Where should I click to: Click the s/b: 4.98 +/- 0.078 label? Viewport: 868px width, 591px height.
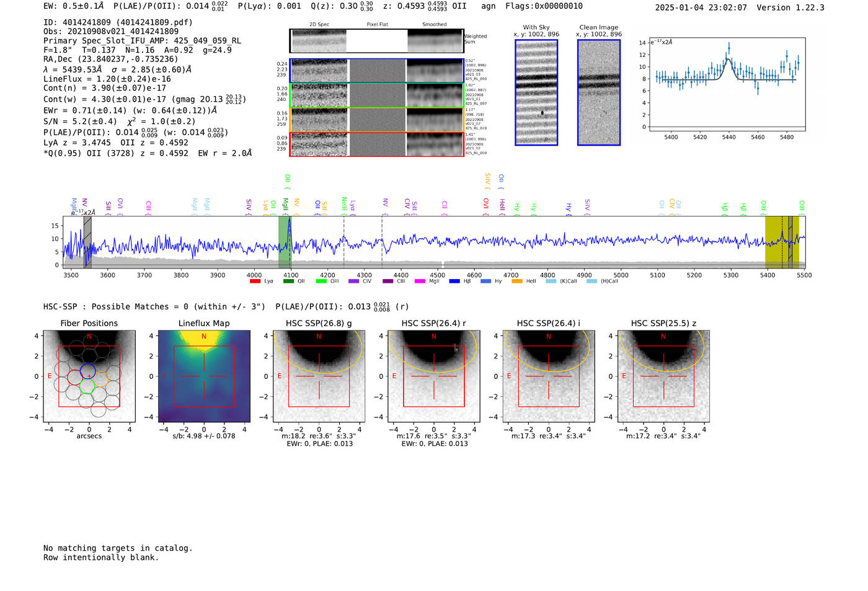tap(204, 436)
